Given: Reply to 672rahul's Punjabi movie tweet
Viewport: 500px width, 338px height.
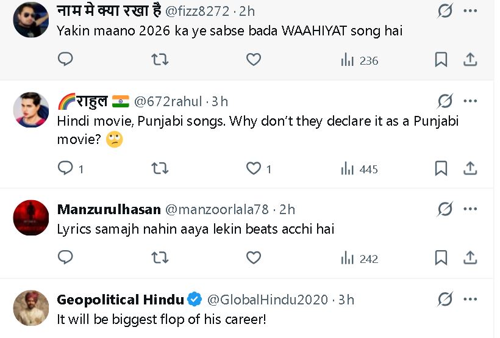Looking at the screenshot, I should tap(65, 168).
